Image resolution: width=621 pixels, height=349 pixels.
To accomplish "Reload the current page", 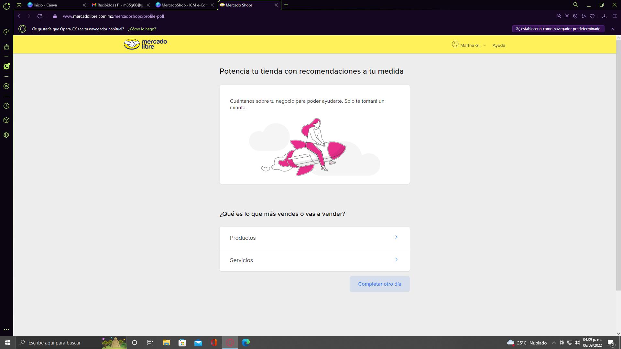I will (39, 16).
